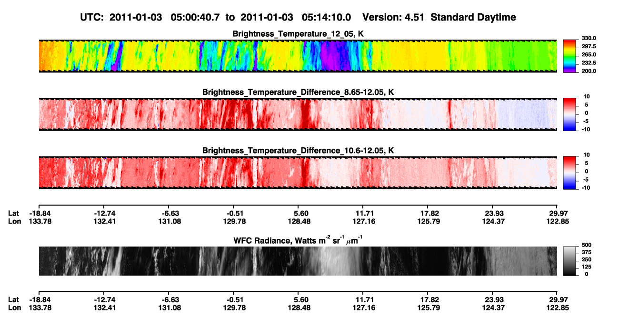Click Lon 127.16 under the WFC Radiance panel
Viewport: 619px width, 318px height.
(x=363, y=308)
